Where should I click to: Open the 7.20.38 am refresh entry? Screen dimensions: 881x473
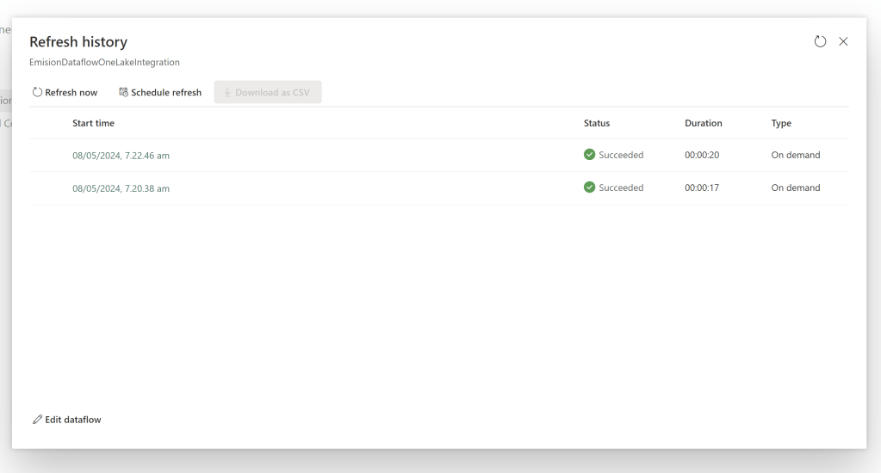(x=121, y=188)
